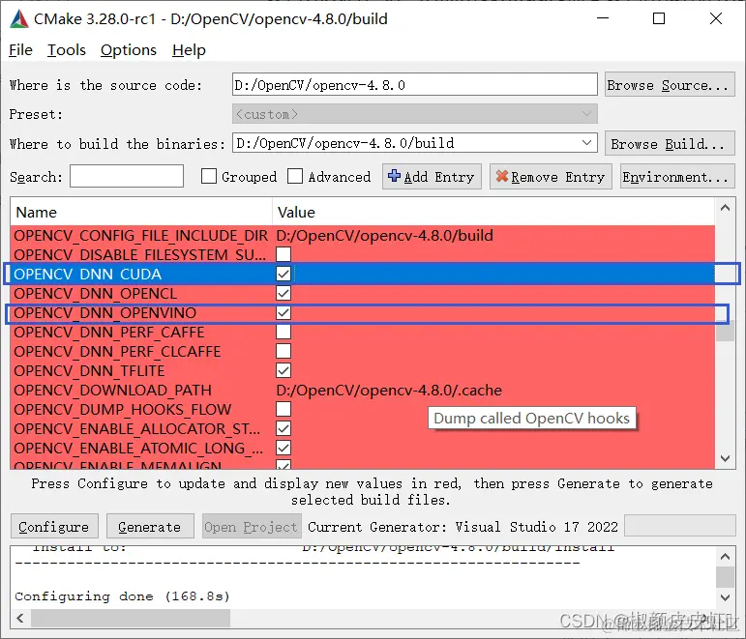746x639 pixels.
Task: Close the CMake window
Action: (x=716, y=18)
